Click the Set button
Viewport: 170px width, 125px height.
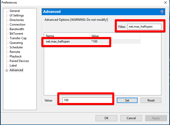click(127, 100)
